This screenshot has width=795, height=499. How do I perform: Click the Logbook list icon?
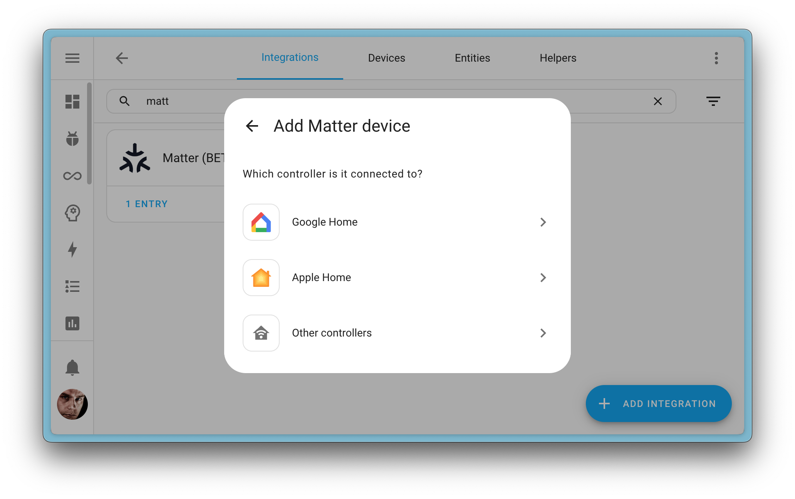pyautogui.click(x=72, y=286)
